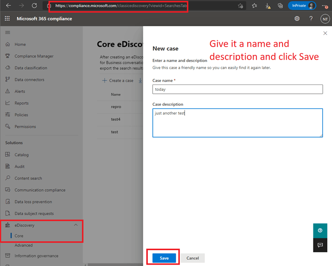Open the Microsoft 365 app launcher

click(7, 19)
